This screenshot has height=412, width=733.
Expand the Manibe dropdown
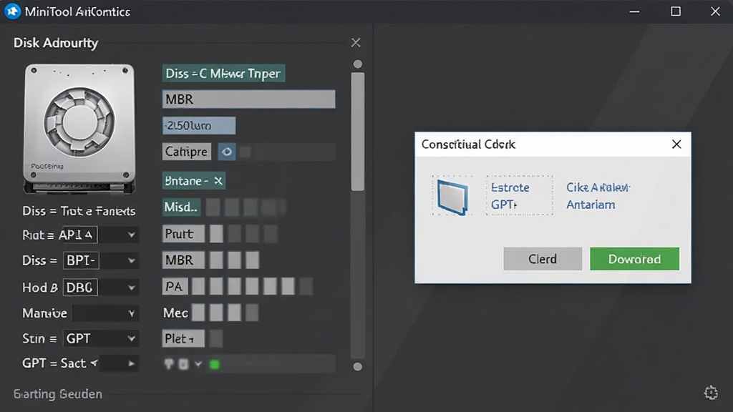tap(132, 313)
